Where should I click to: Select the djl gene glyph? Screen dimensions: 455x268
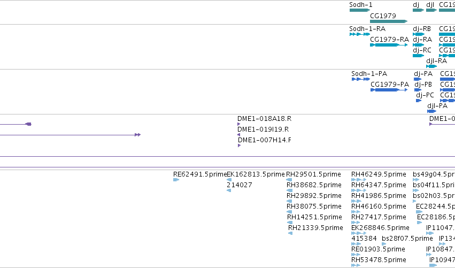(431, 10)
